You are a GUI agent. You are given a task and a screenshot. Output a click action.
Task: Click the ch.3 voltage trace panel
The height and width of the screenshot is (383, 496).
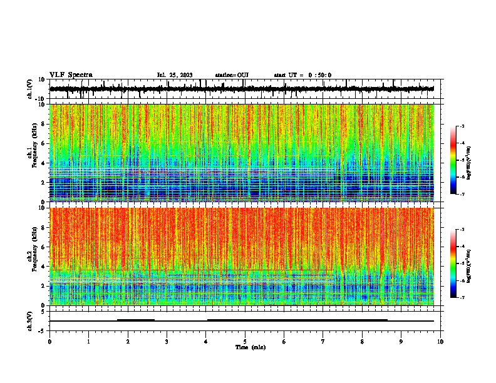[245, 321]
